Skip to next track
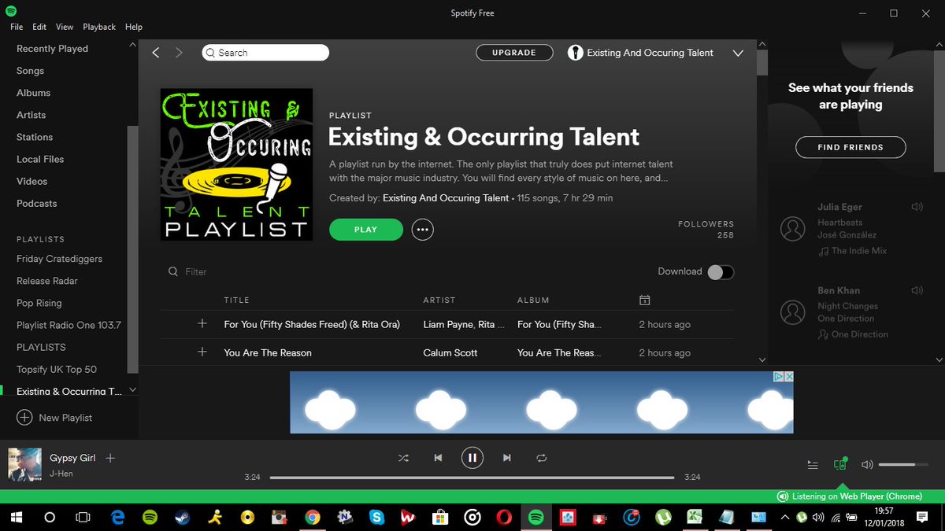The image size is (945, 531). pos(506,458)
